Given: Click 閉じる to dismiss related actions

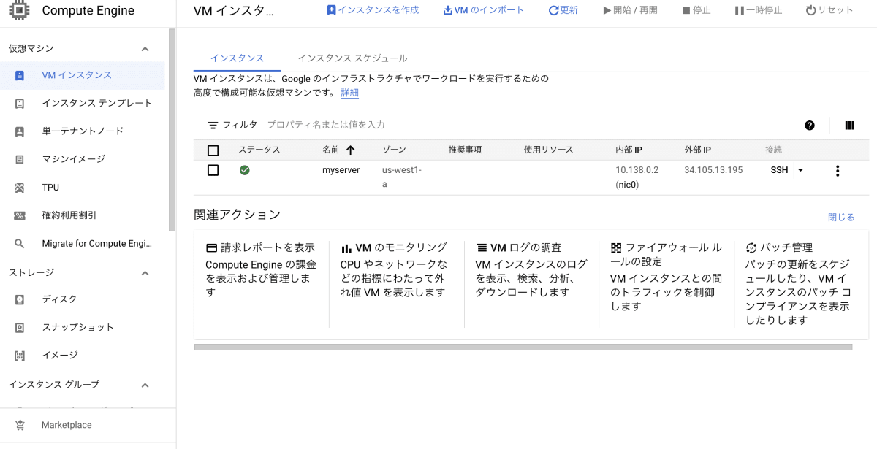Looking at the screenshot, I should 841,217.
